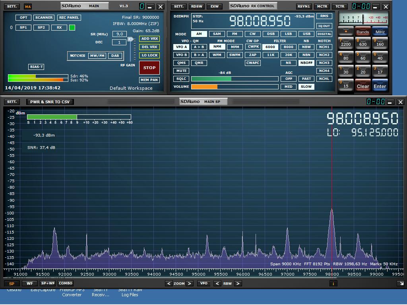Select the 20 band keypad button
Screen dimensions: 407x305
tap(362, 71)
